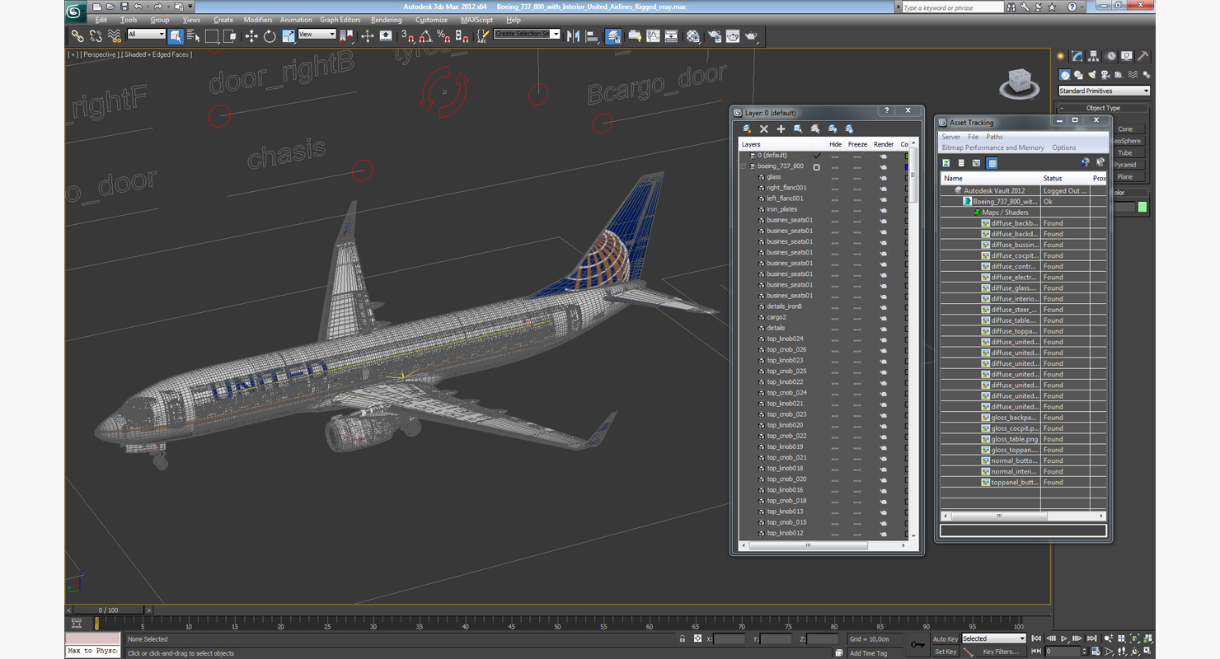Screen dimensions: 1220x659
Task: Choose Rectangular Selection Region tool
Action: (x=212, y=36)
